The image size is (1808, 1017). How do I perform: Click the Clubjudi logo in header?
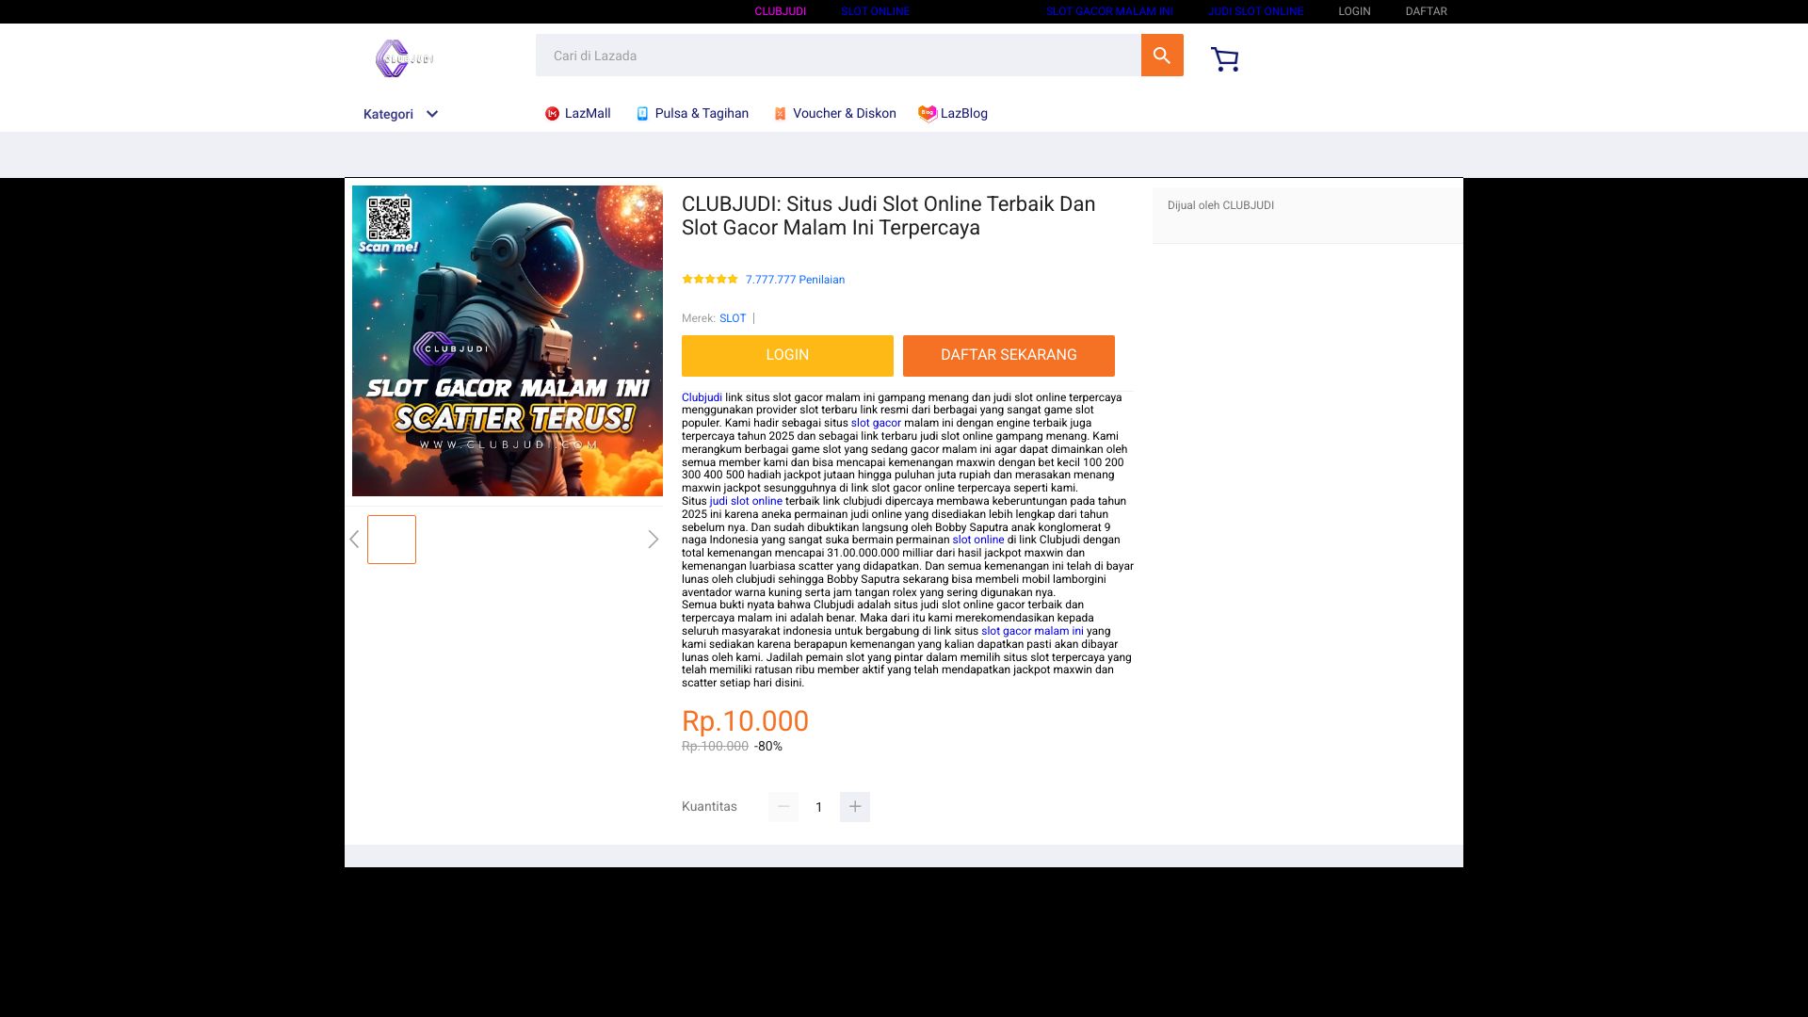coord(405,58)
